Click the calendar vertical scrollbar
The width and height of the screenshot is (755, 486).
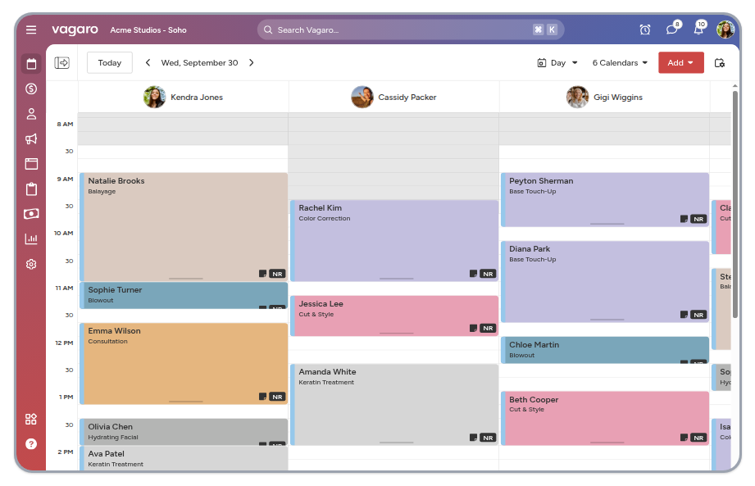tap(735, 205)
